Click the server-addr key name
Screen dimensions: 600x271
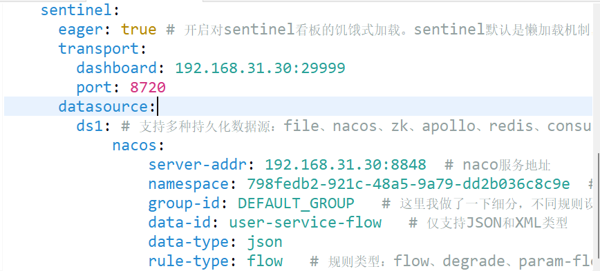[198, 165]
